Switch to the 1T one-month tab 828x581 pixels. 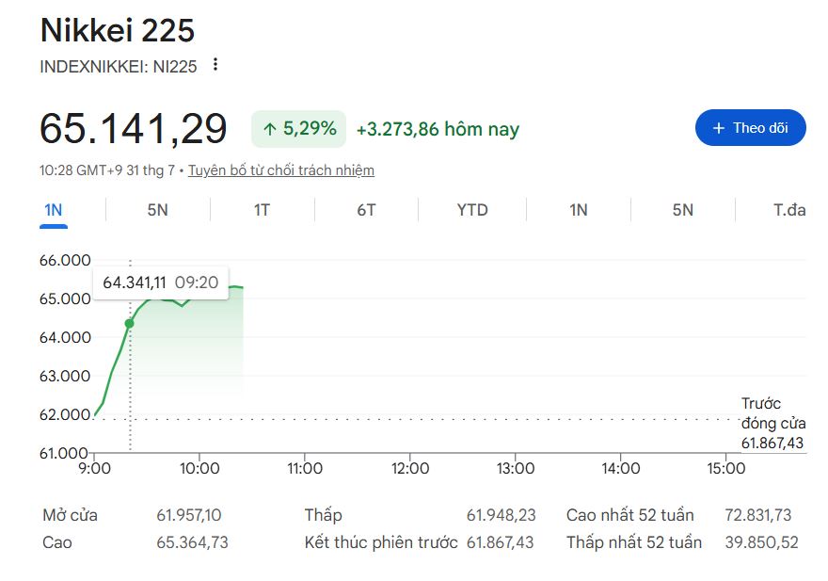pyautogui.click(x=262, y=210)
